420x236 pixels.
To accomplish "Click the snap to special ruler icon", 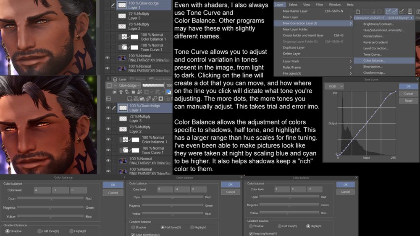I will 394,11.
